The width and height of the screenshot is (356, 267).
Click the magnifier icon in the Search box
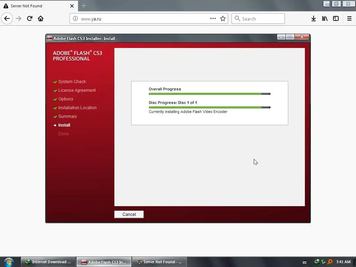pyautogui.click(x=237, y=18)
